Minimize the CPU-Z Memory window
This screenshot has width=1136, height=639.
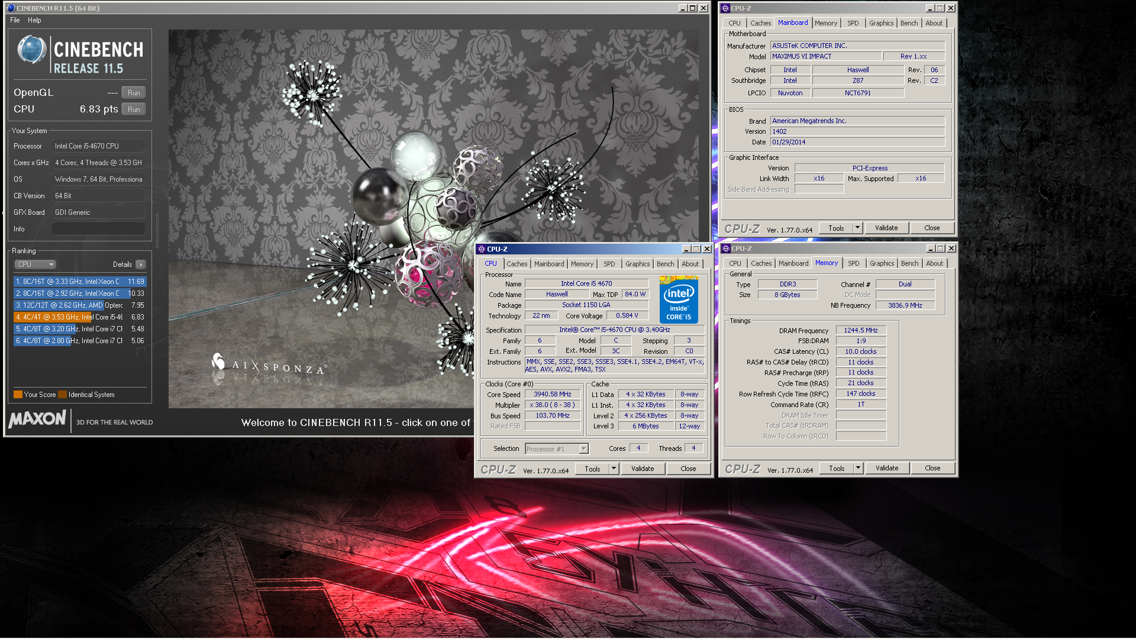coord(931,248)
